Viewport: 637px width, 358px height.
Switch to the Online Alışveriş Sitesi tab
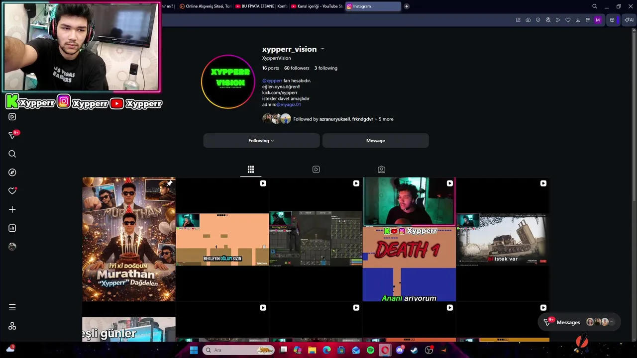click(x=206, y=6)
